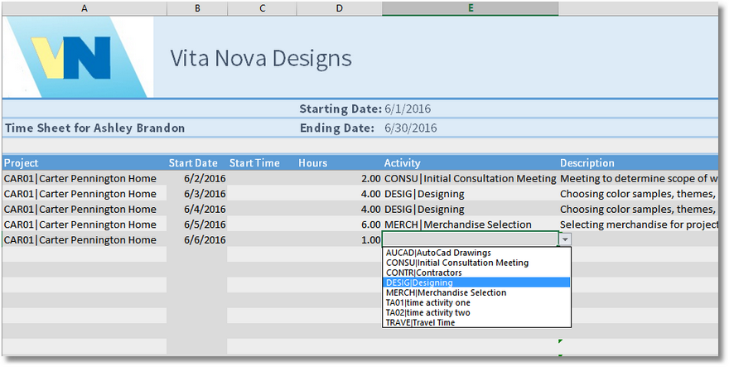Click the empty Start Time cell for 6/2/2016
This screenshot has height=367, width=729.
[x=263, y=179]
